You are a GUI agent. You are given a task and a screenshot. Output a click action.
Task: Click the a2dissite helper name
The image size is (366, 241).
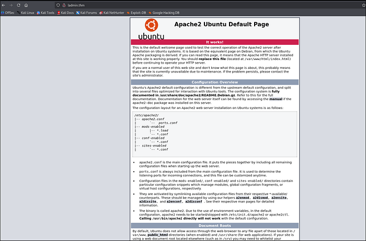(148, 202)
